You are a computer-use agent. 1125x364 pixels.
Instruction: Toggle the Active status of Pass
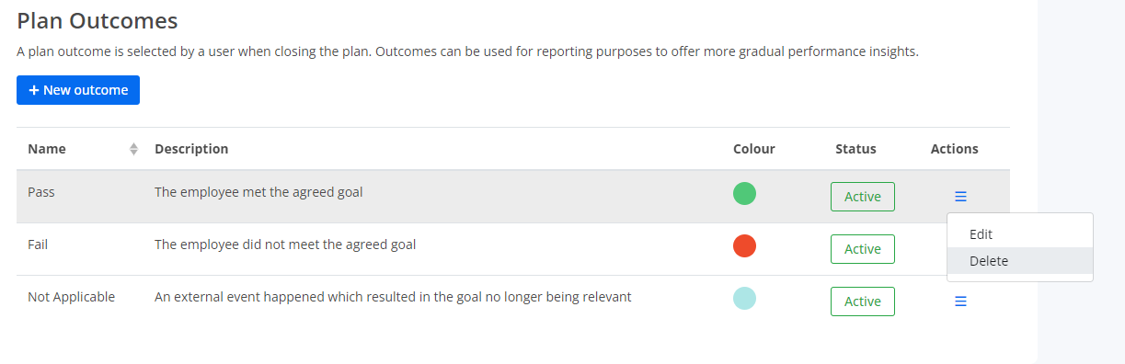862,197
